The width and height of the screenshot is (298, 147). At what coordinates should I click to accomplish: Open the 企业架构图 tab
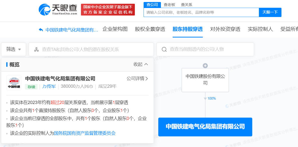click(x=115, y=29)
